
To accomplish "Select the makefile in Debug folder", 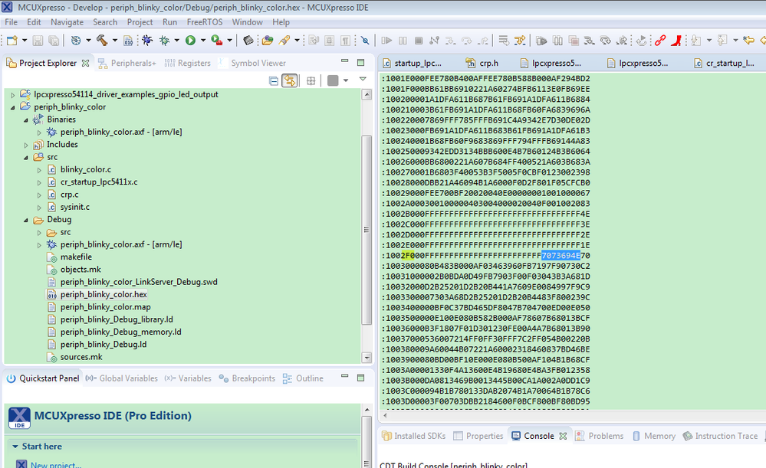I will 76,257.
